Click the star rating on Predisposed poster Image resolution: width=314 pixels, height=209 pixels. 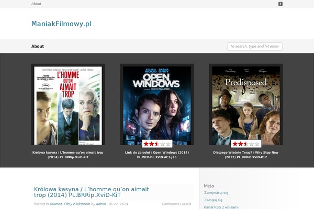pyautogui.click(x=246, y=144)
